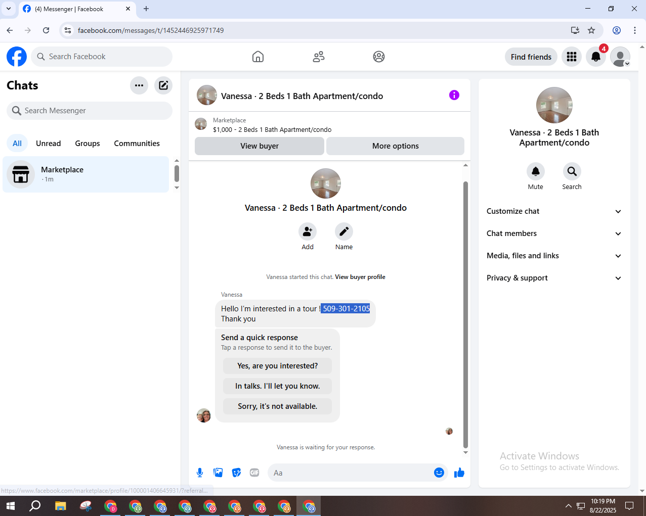Mute the conversation bell icon
646x516 pixels.
536,171
